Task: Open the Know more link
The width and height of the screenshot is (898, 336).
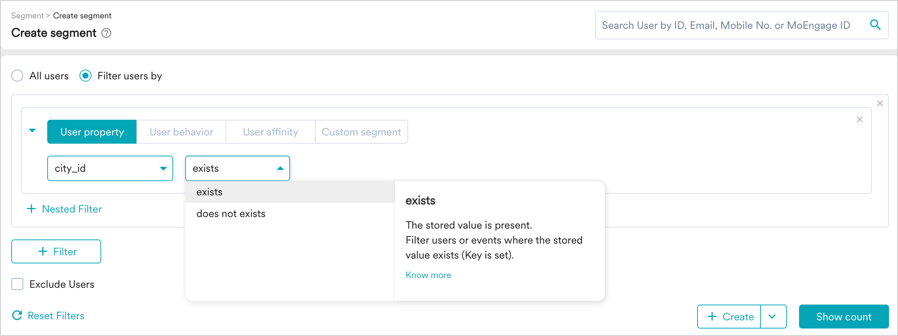Action: (428, 275)
